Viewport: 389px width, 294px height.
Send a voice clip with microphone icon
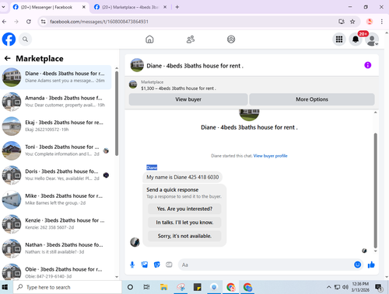(x=132, y=265)
